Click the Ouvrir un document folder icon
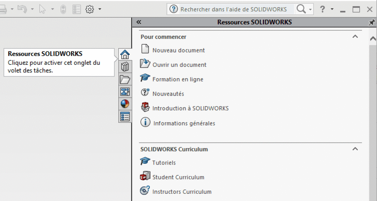This screenshot has width=377, height=201. pos(145,64)
